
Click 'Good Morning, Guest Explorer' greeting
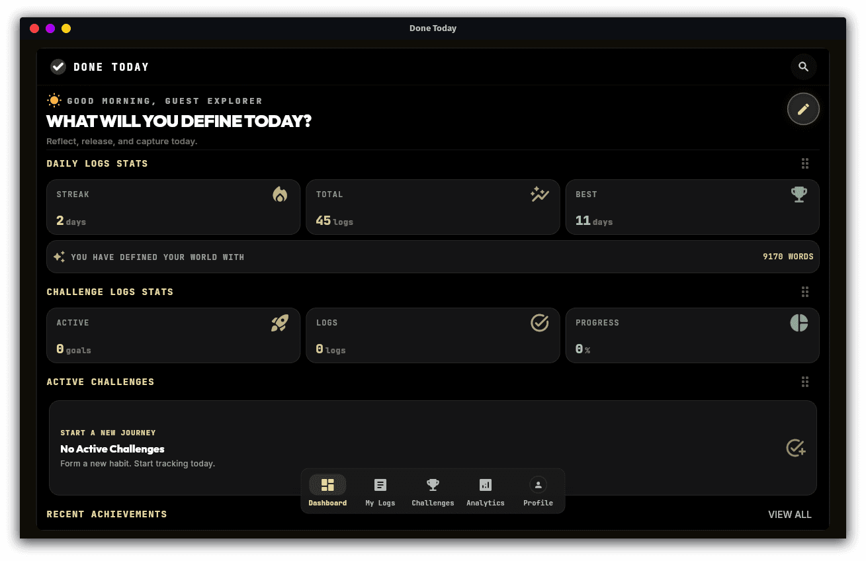pyautogui.click(x=165, y=101)
